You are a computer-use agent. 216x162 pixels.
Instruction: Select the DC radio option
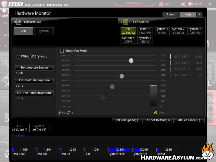[x=30, y=57]
